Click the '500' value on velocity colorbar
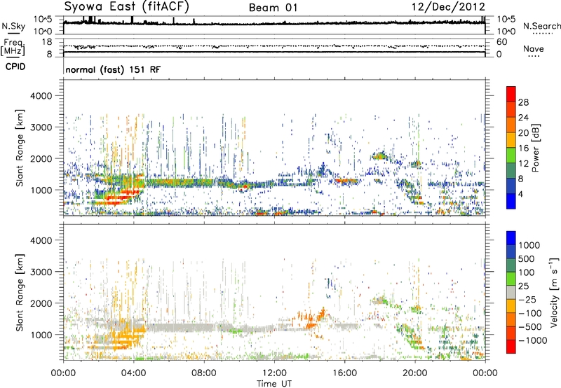 point(528,259)
